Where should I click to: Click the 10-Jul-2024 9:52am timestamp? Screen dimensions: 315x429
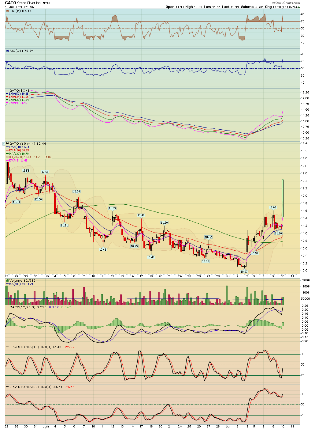pyautogui.click(x=19, y=7)
